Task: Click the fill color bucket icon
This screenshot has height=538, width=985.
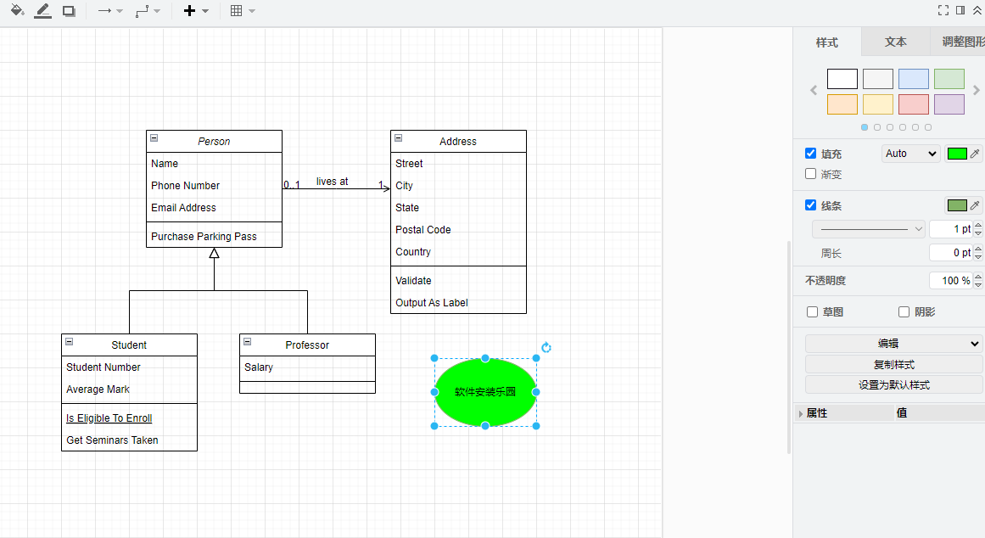Action: click(x=17, y=11)
